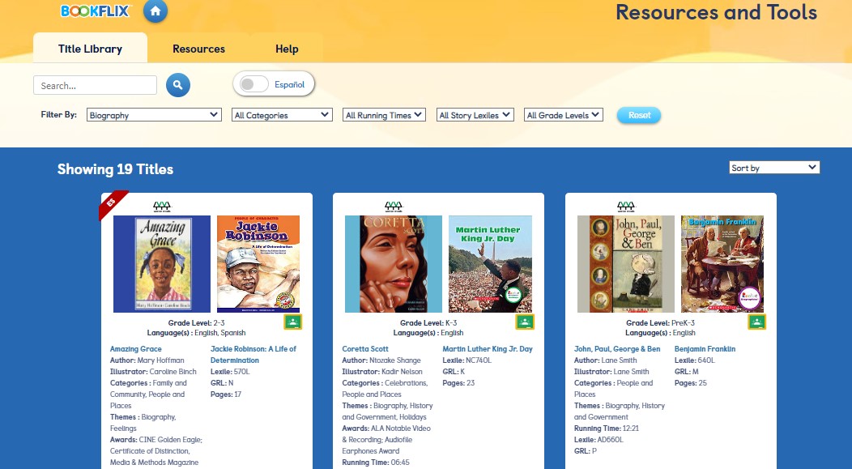Click 'Pages: 17' text
The width and height of the screenshot is (852, 469).
pos(225,394)
